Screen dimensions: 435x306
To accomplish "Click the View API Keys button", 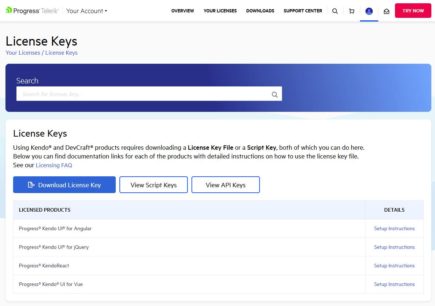I will (226, 185).
